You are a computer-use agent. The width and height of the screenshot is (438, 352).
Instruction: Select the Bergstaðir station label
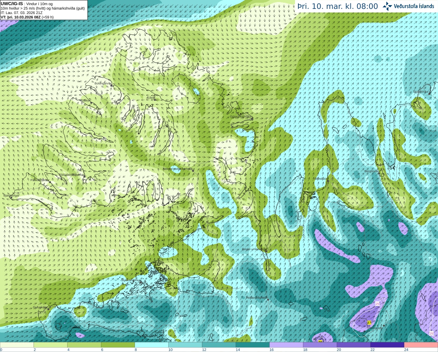point(371,171)
